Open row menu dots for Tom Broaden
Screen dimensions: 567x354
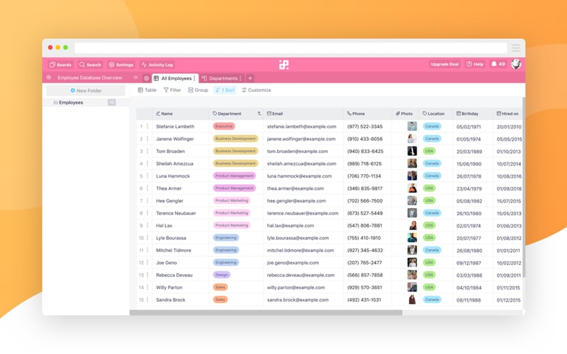(147, 151)
